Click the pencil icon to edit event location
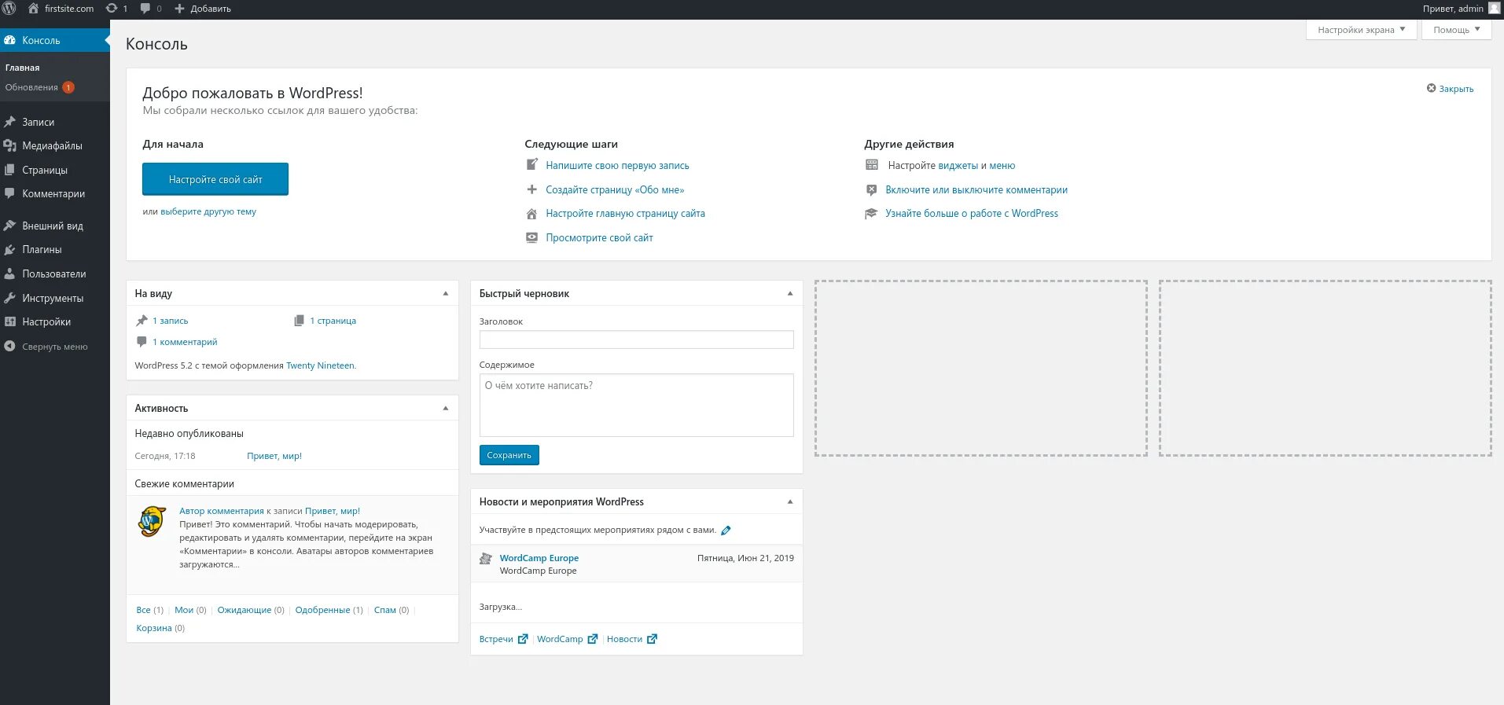 (x=726, y=531)
